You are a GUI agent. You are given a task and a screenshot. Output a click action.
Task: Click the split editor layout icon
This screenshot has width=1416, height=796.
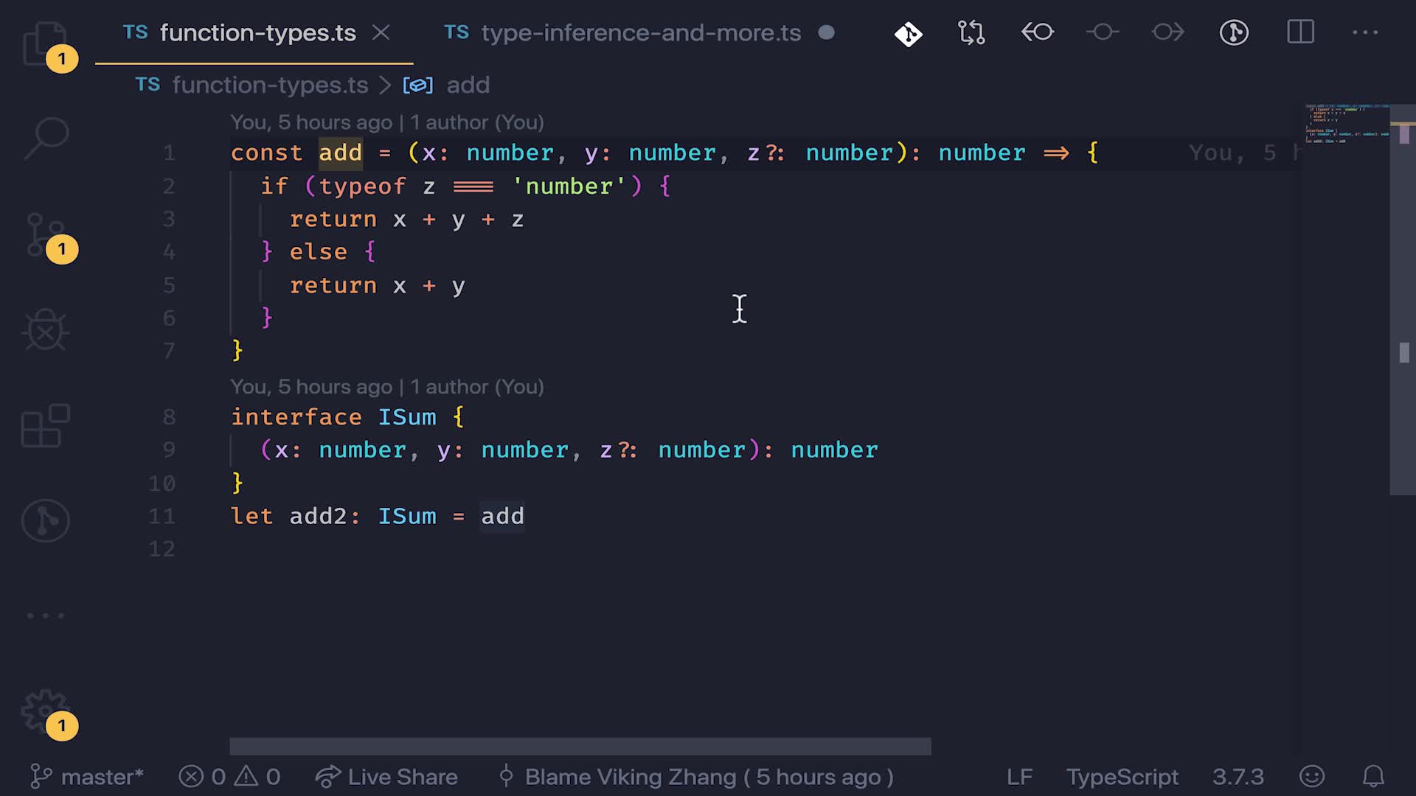1300,32
